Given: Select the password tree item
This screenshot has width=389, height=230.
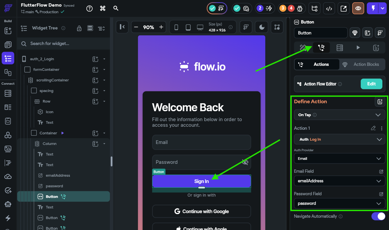Looking at the screenshot, I should tap(54, 186).
